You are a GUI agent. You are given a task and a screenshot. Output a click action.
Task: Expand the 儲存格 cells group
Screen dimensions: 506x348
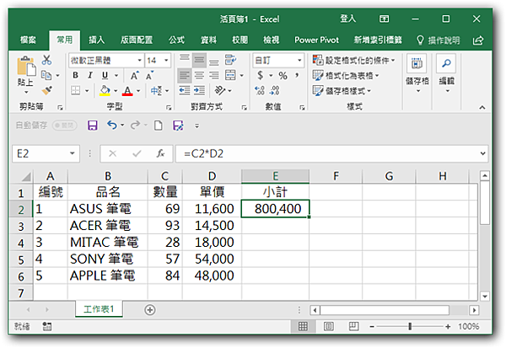tap(417, 74)
